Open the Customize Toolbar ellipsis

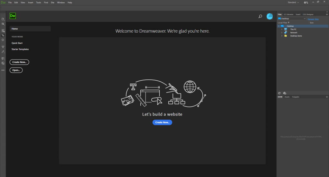click(x=3, y=70)
